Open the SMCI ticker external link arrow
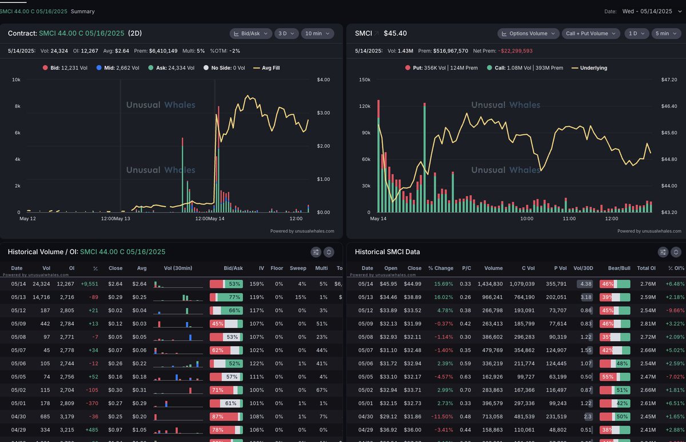This screenshot has height=442, width=686. pos(378,34)
